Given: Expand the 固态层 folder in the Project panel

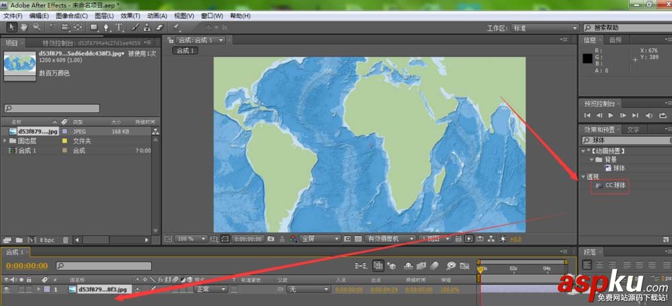Looking at the screenshot, I should coord(5,141).
